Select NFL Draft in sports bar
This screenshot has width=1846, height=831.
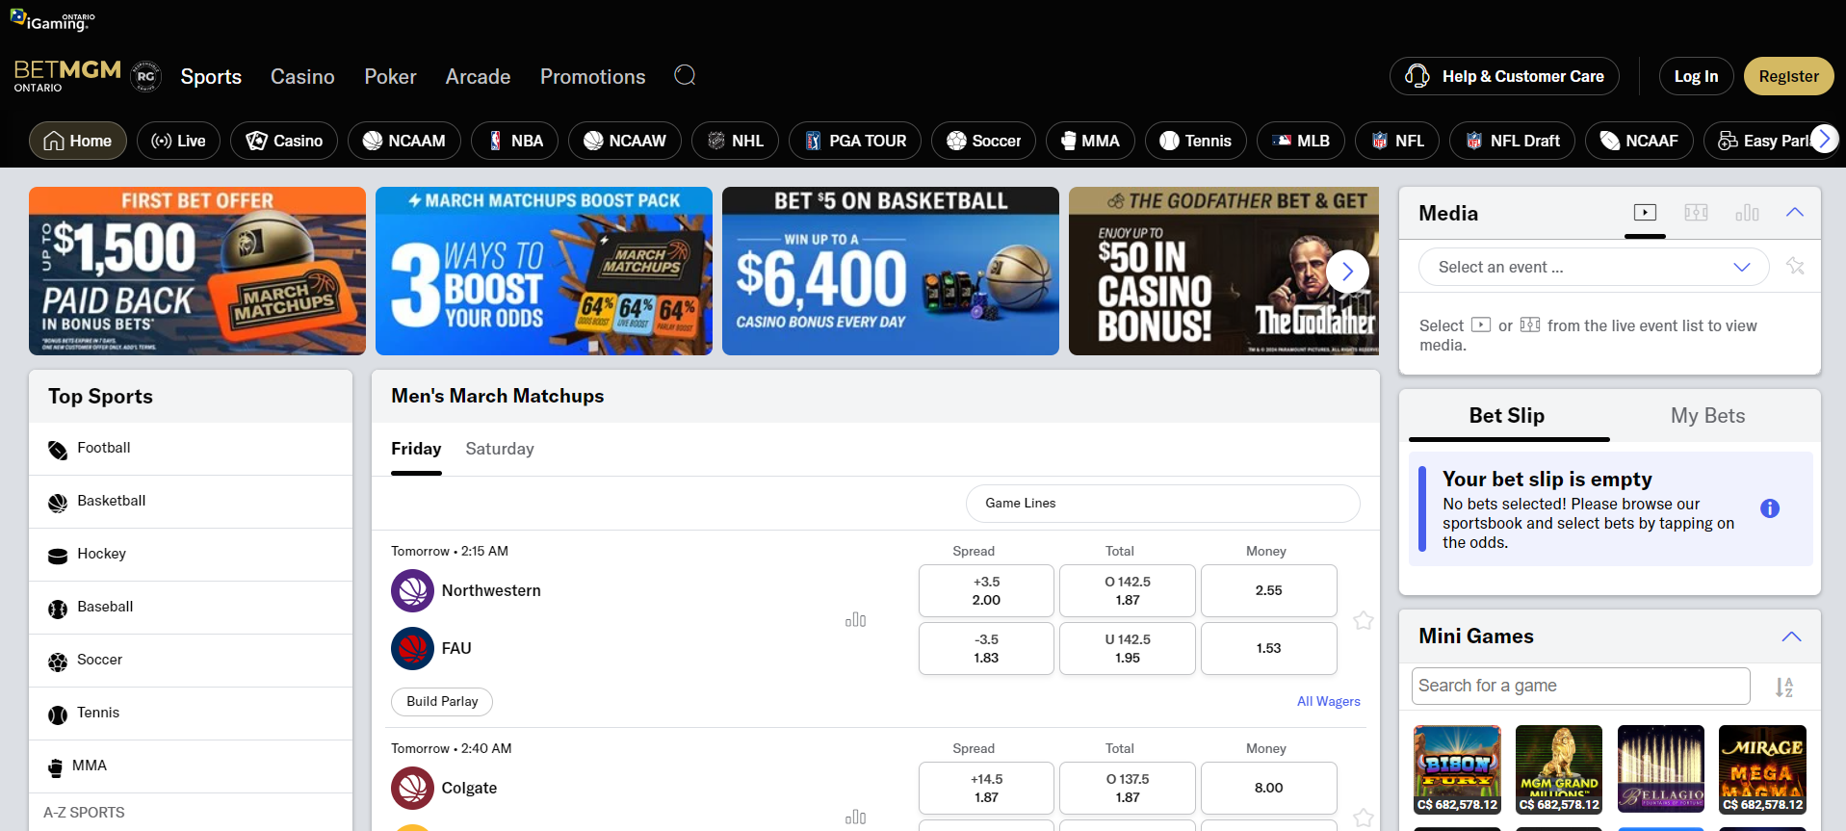[1512, 141]
